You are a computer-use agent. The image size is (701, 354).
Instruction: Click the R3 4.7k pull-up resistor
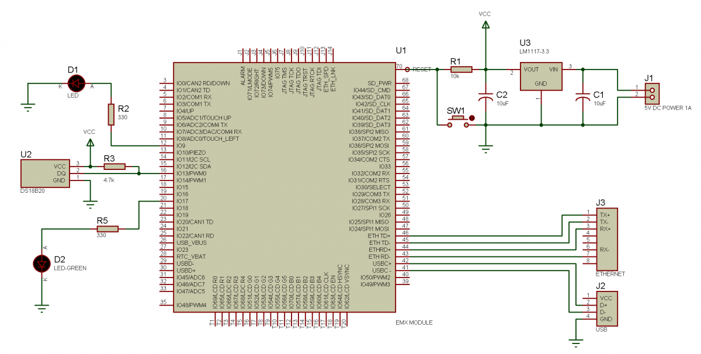pyautogui.click(x=113, y=166)
